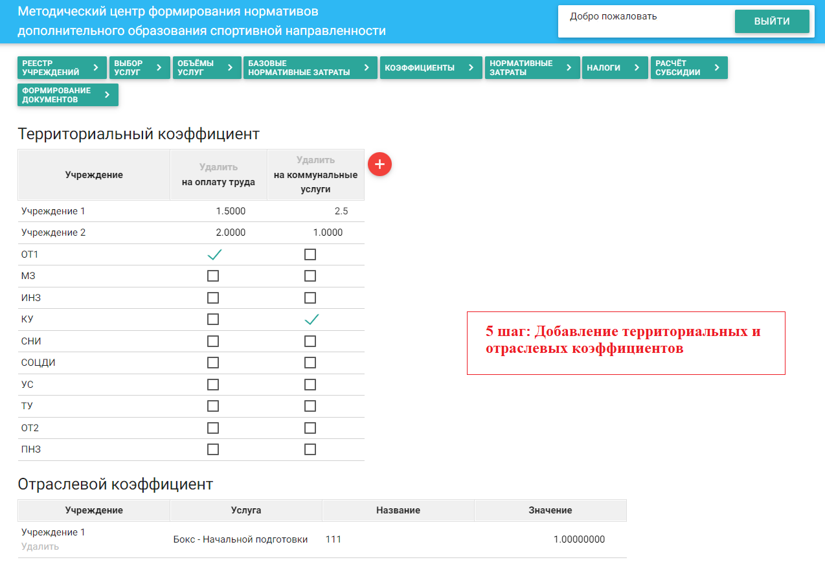Click Удалить link under Учреждение 1

[x=40, y=546]
